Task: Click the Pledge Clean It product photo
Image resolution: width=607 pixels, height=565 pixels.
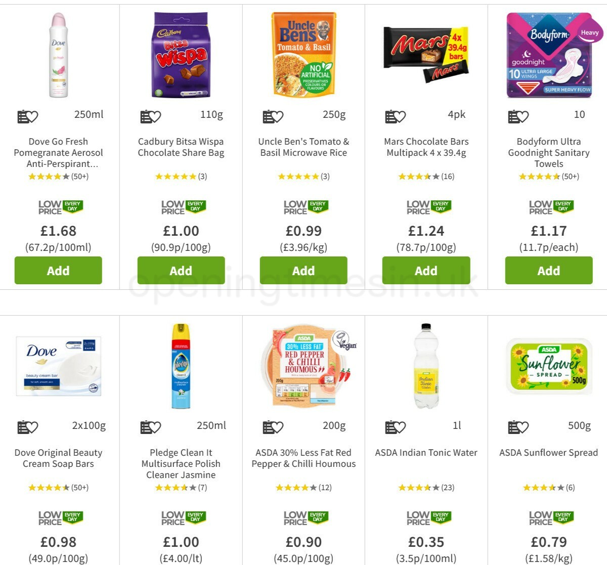Action: coord(180,367)
